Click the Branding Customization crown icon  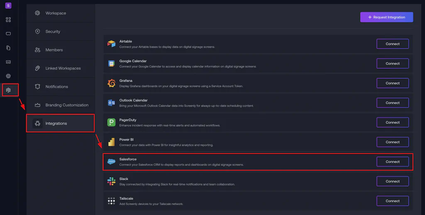(37, 105)
